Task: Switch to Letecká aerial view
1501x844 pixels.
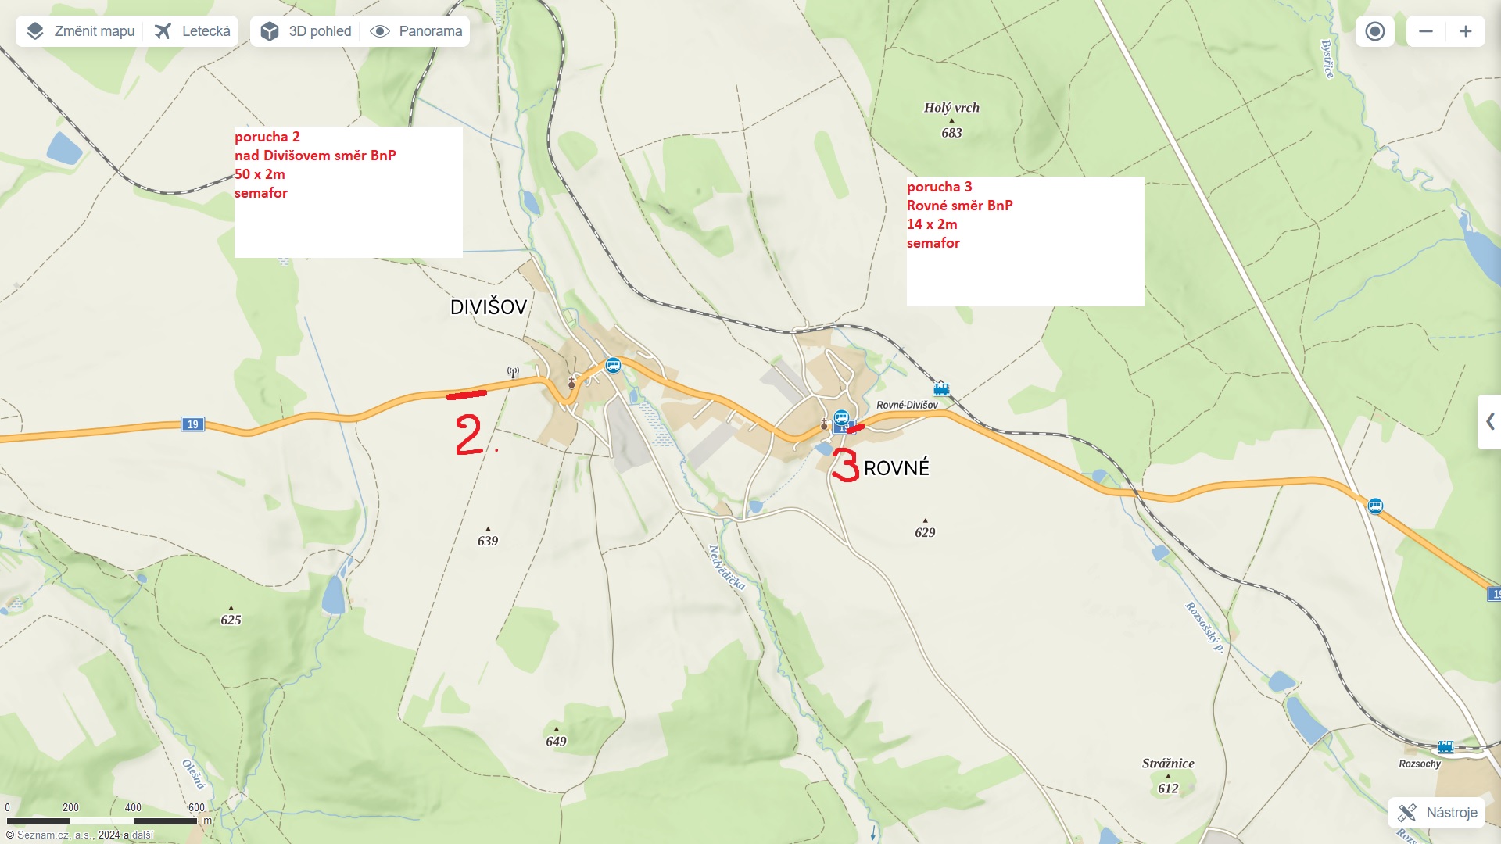Action: [192, 31]
